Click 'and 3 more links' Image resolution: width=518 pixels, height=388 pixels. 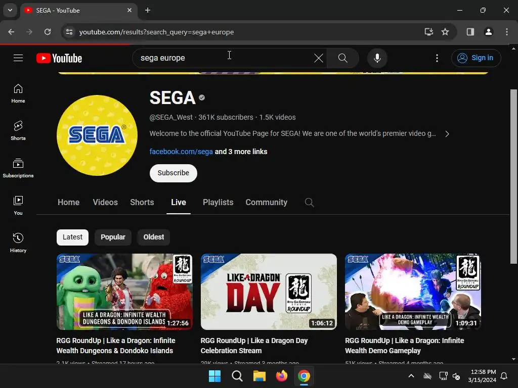click(x=241, y=152)
